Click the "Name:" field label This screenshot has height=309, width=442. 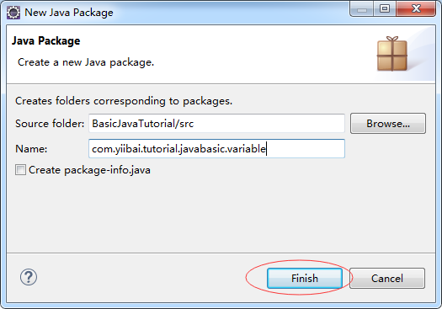point(31,149)
